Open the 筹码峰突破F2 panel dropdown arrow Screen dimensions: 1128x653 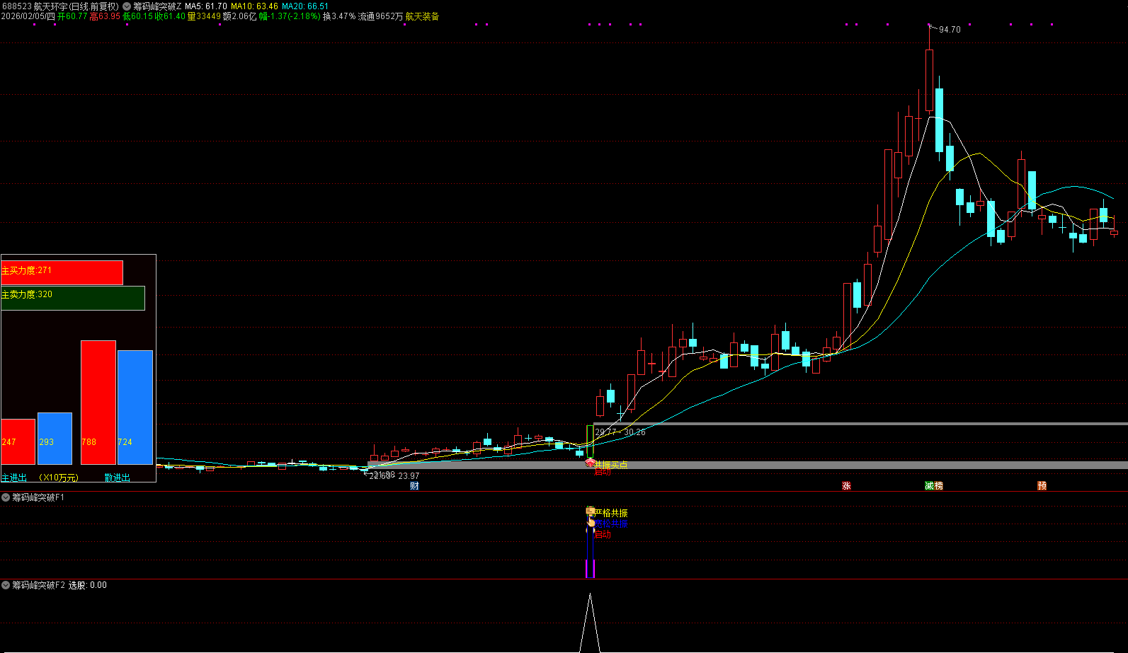[6, 585]
